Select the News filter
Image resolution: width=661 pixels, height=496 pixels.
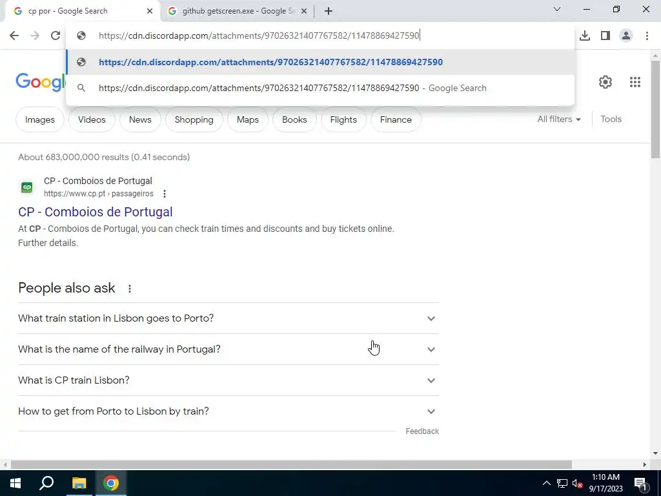(x=140, y=119)
